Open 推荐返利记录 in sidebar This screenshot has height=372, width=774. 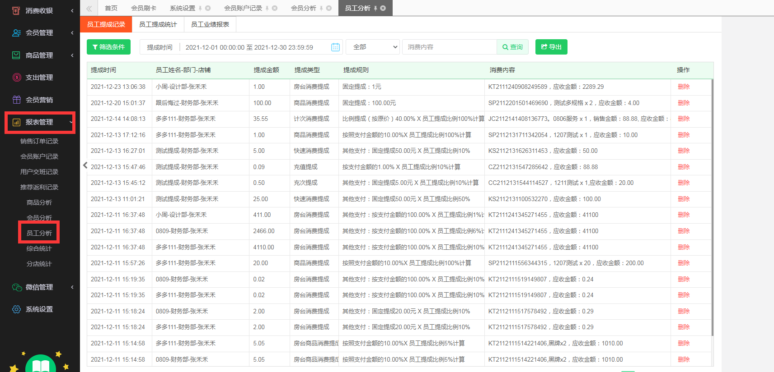pyautogui.click(x=39, y=187)
